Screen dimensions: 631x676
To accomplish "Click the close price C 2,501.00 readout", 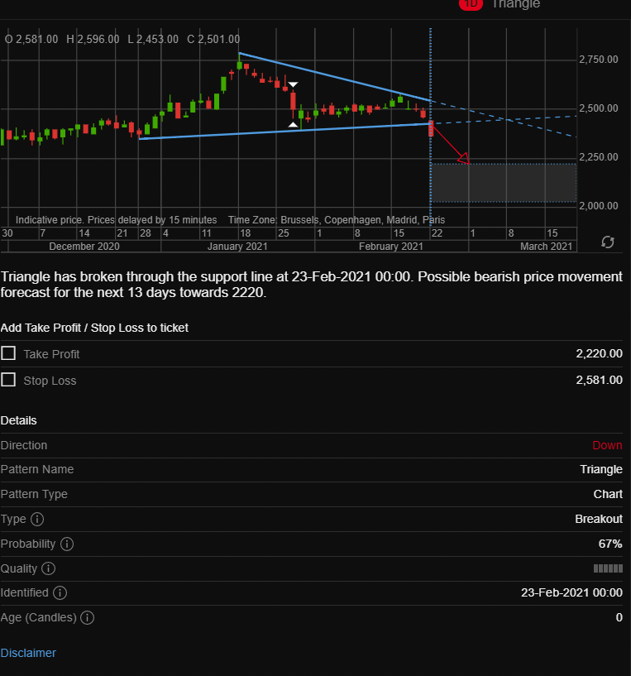I will [x=213, y=39].
